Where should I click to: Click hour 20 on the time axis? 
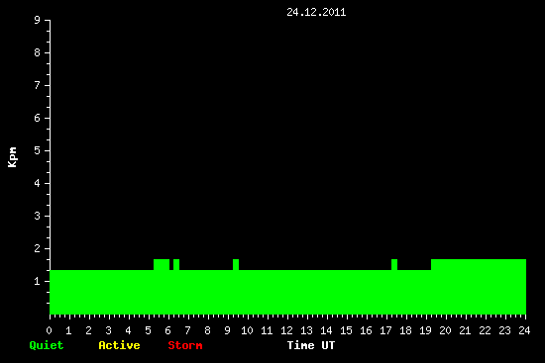(445, 330)
